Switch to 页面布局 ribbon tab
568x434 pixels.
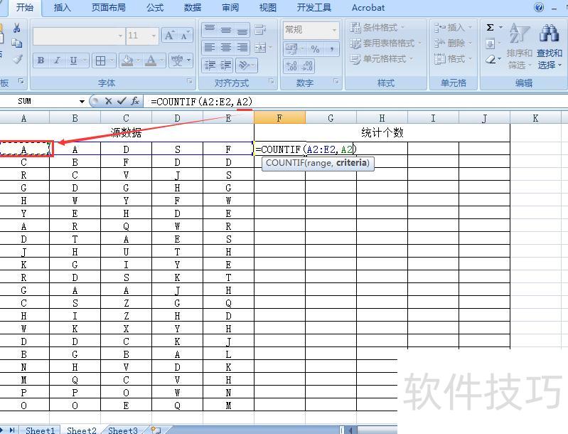108,7
